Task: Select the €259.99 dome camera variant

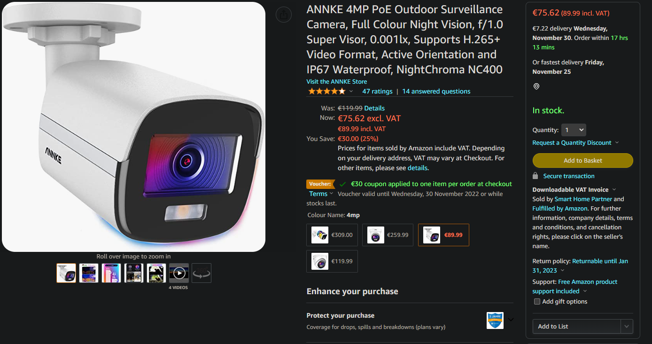Action: (x=388, y=235)
